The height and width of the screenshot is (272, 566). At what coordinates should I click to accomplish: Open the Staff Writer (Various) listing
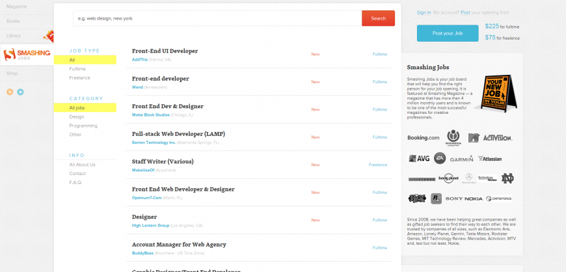click(x=163, y=161)
